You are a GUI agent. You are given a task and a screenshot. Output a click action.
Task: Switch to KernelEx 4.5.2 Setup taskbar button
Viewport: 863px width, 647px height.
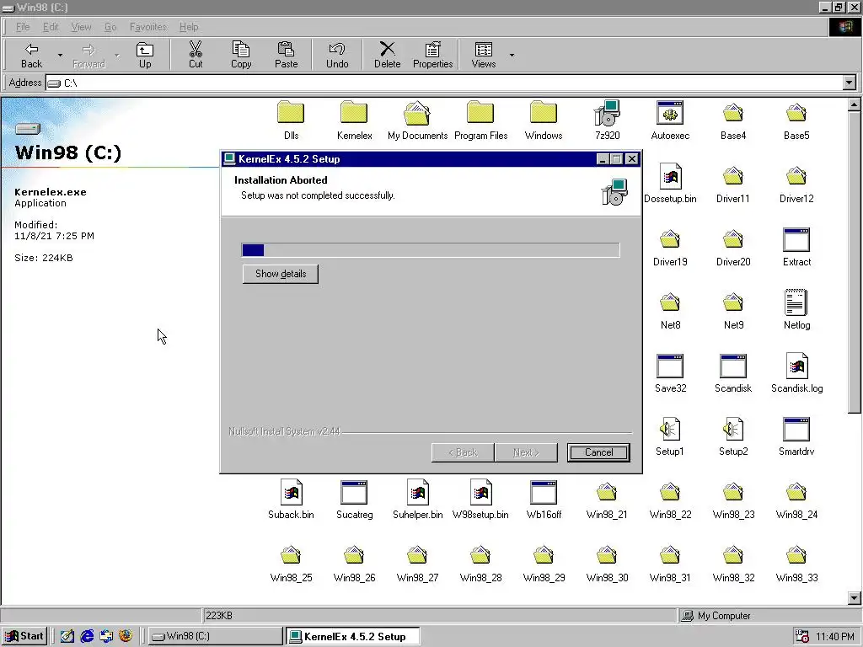pos(353,636)
